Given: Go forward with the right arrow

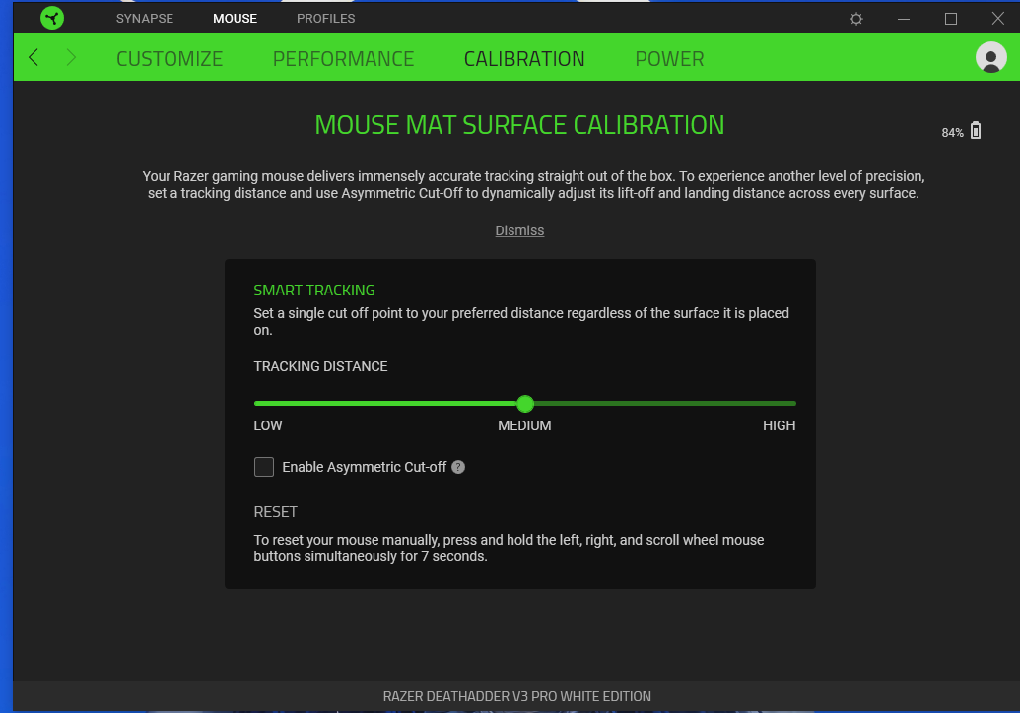Looking at the screenshot, I should 71,58.
